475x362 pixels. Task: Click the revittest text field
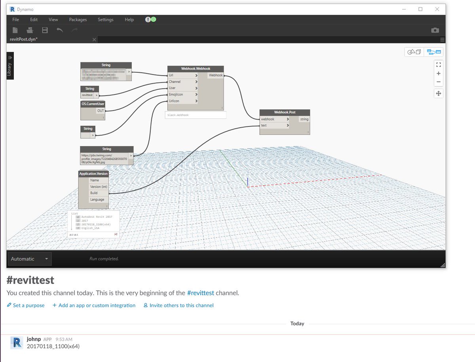coord(87,95)
